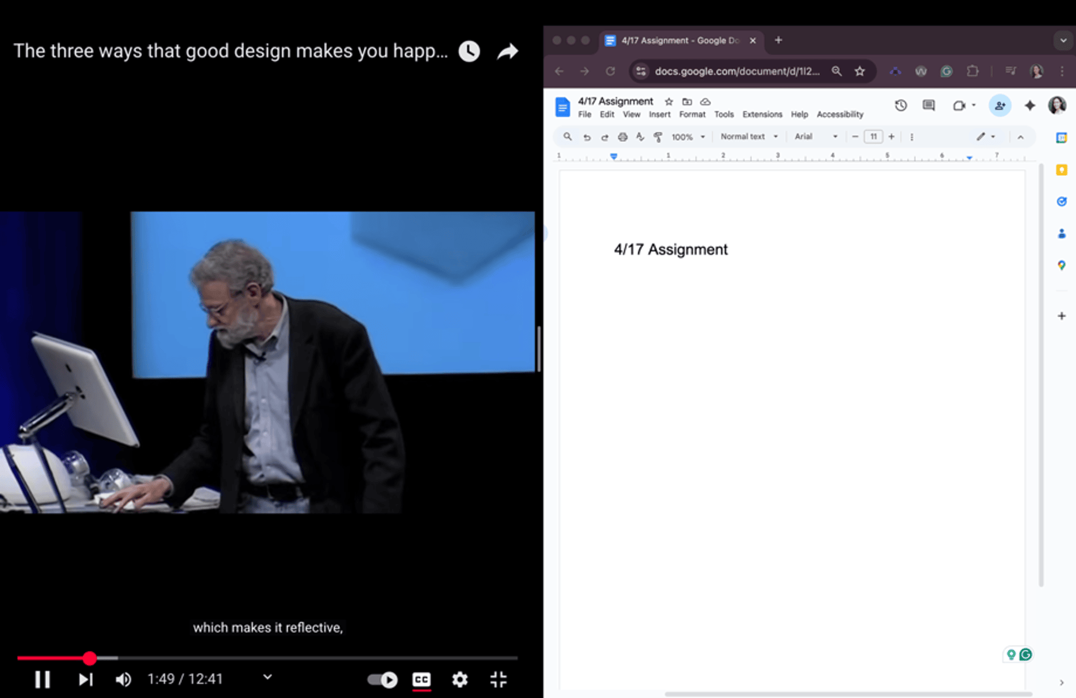Screen dimensions: 1076x698
Task: Open Google Keep in the side panel
Action: 1062,170
